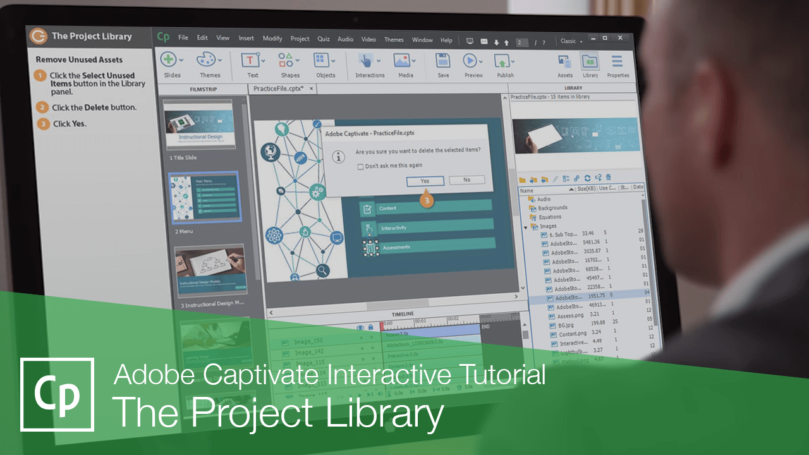Viewport: 809px width, 455px height.
Task: Click the Select Unused Items icon in Library
Action: tap(598, 178)
